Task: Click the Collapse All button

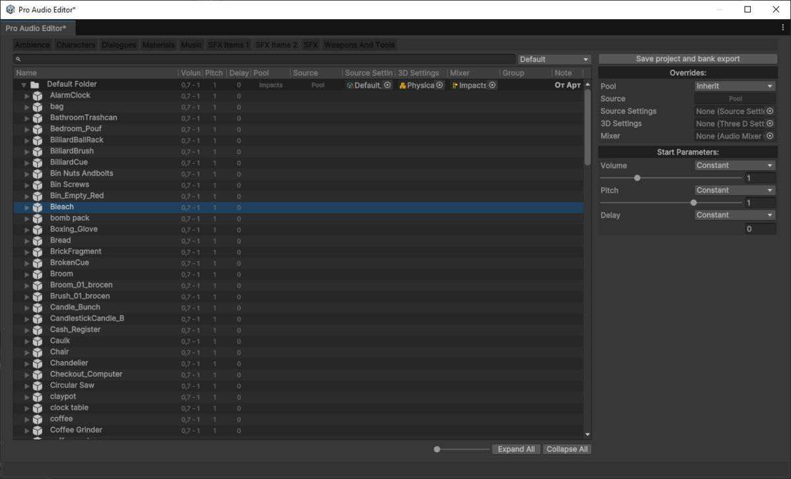Action: click(x=567, y=449)
